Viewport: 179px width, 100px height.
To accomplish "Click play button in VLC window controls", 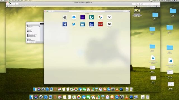I will tap(29, 42).
